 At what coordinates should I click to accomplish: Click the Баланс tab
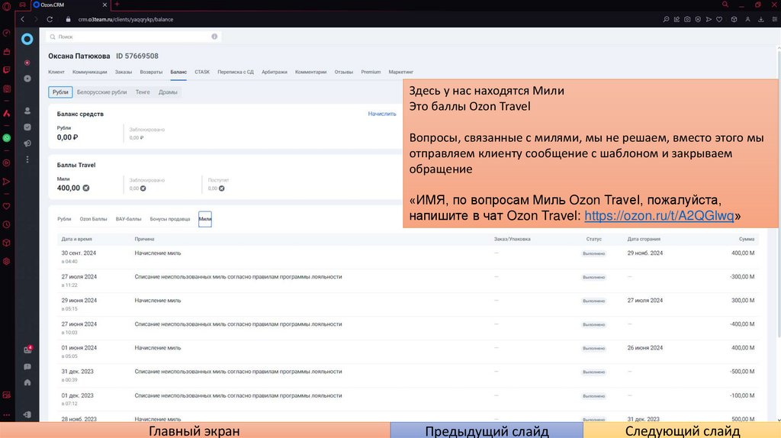tap(178, 72)
